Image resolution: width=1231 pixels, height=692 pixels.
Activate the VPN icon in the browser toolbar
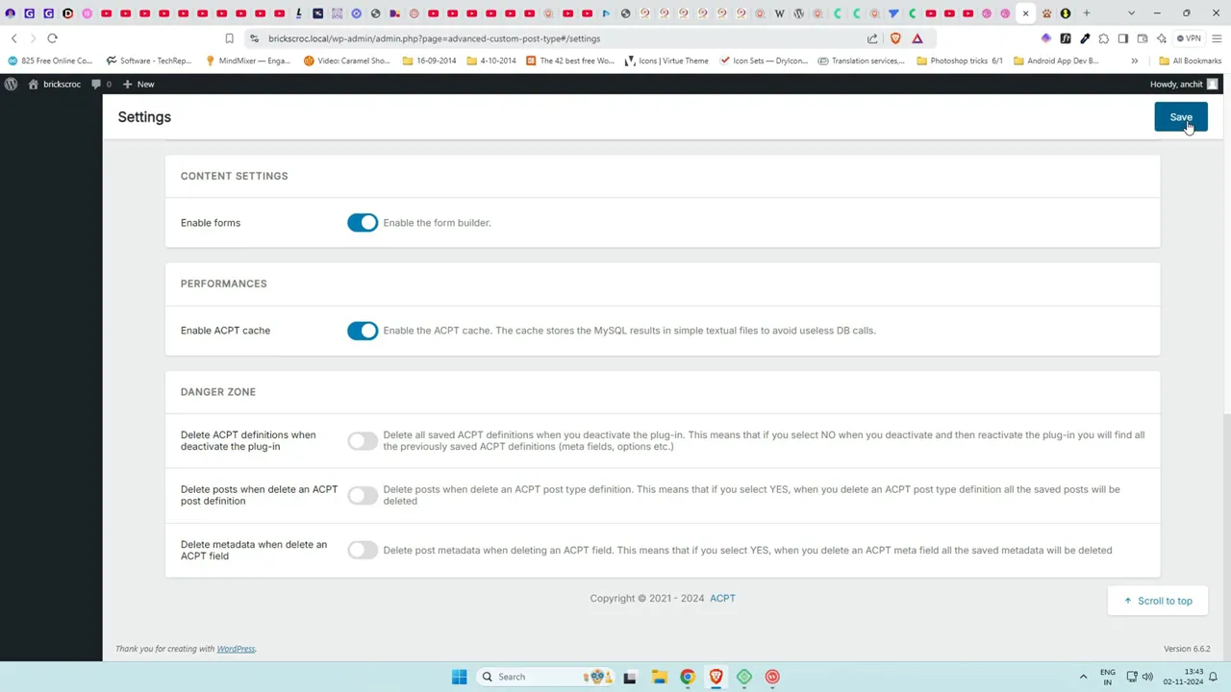tap(1193, 38)
